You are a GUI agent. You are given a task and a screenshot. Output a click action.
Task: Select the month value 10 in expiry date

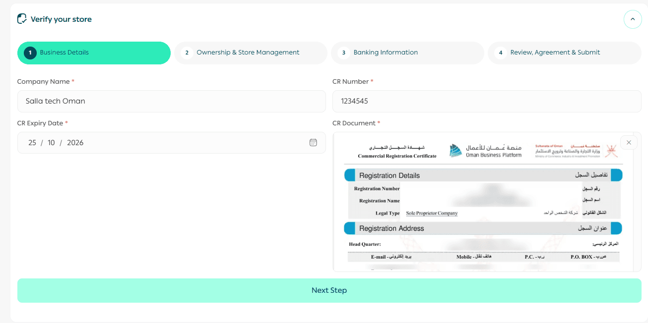pos(51,143)
